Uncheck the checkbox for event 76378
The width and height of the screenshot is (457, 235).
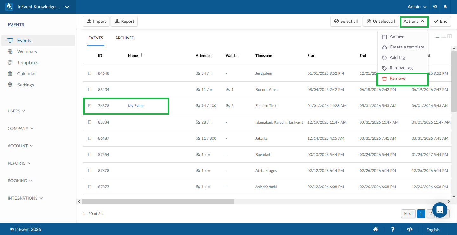[x=89, y=105]
